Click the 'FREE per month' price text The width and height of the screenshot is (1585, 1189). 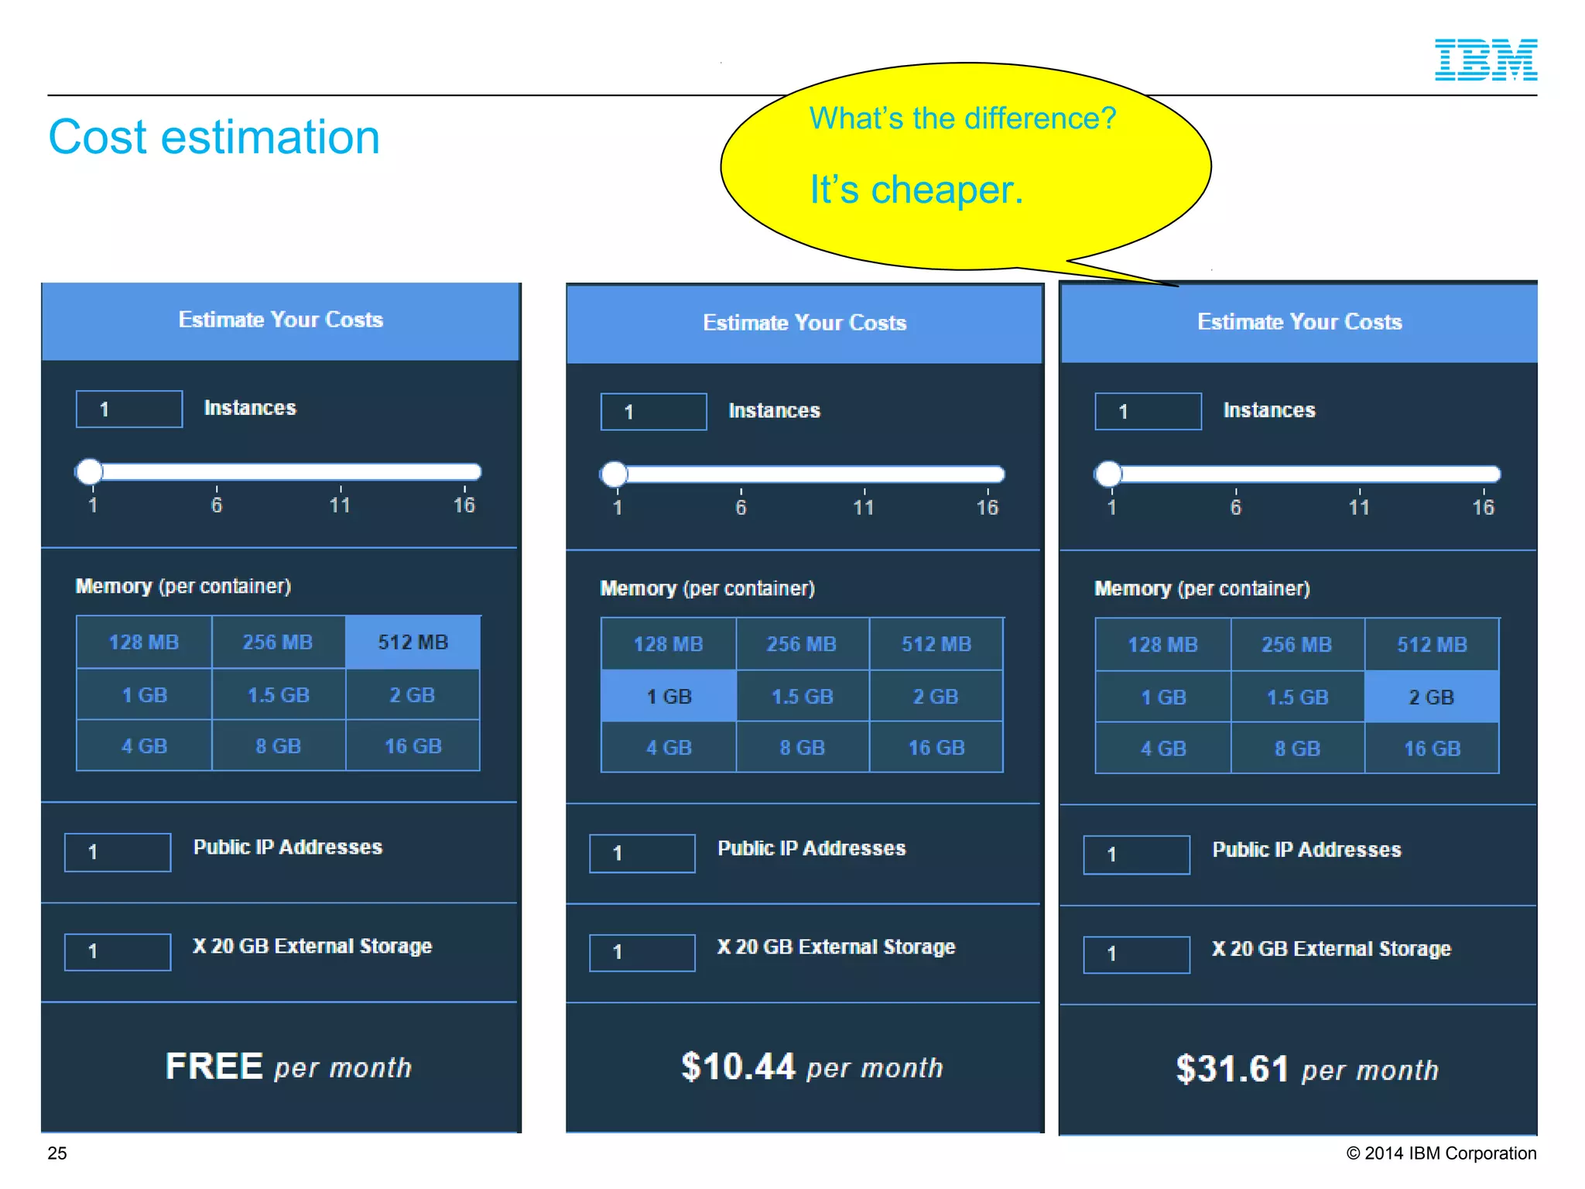coord(289,1067)
